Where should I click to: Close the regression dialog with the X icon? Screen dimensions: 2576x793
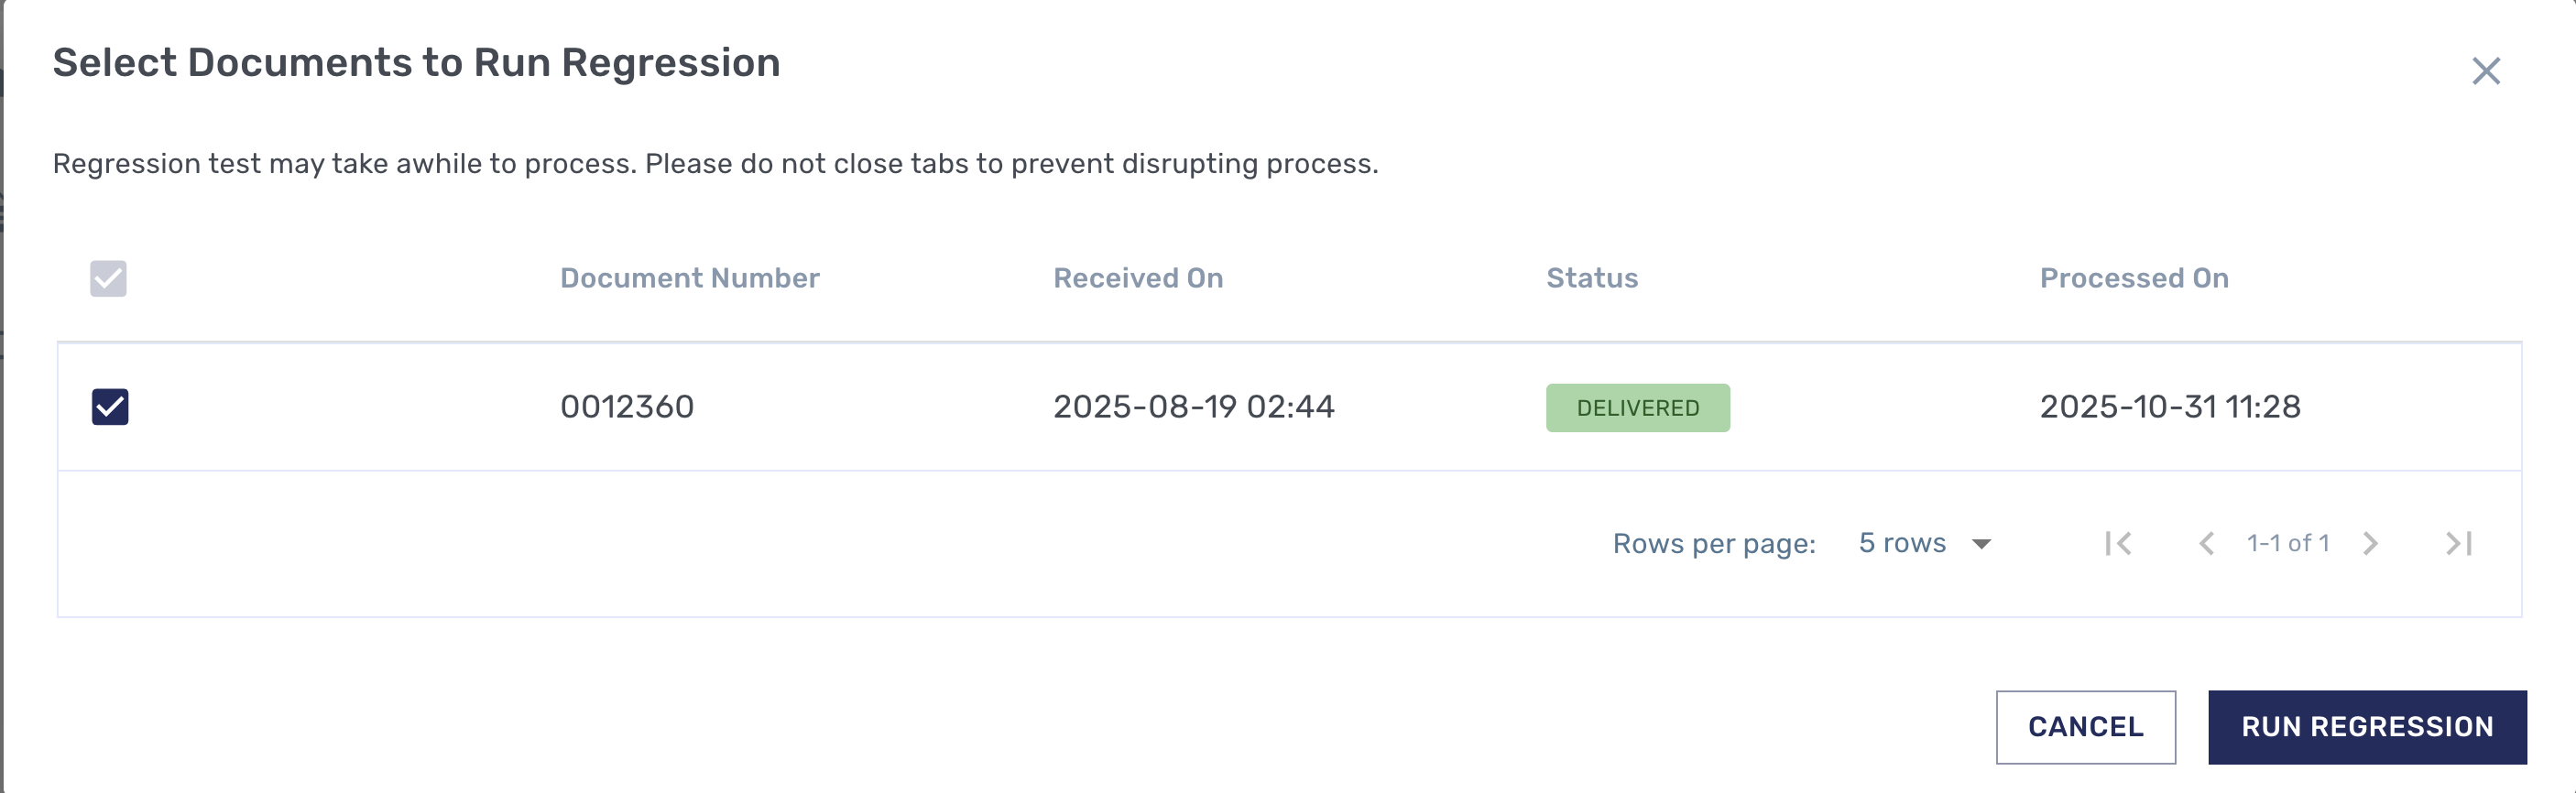click(x=2485, y=71)
